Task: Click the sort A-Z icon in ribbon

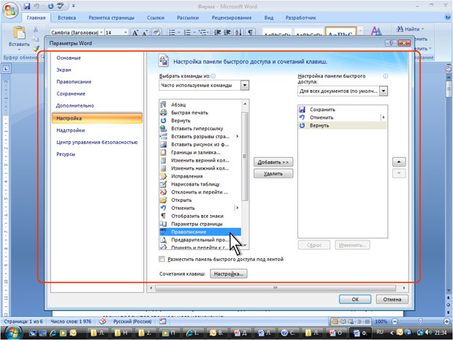Action: click(x=239, y=32)
